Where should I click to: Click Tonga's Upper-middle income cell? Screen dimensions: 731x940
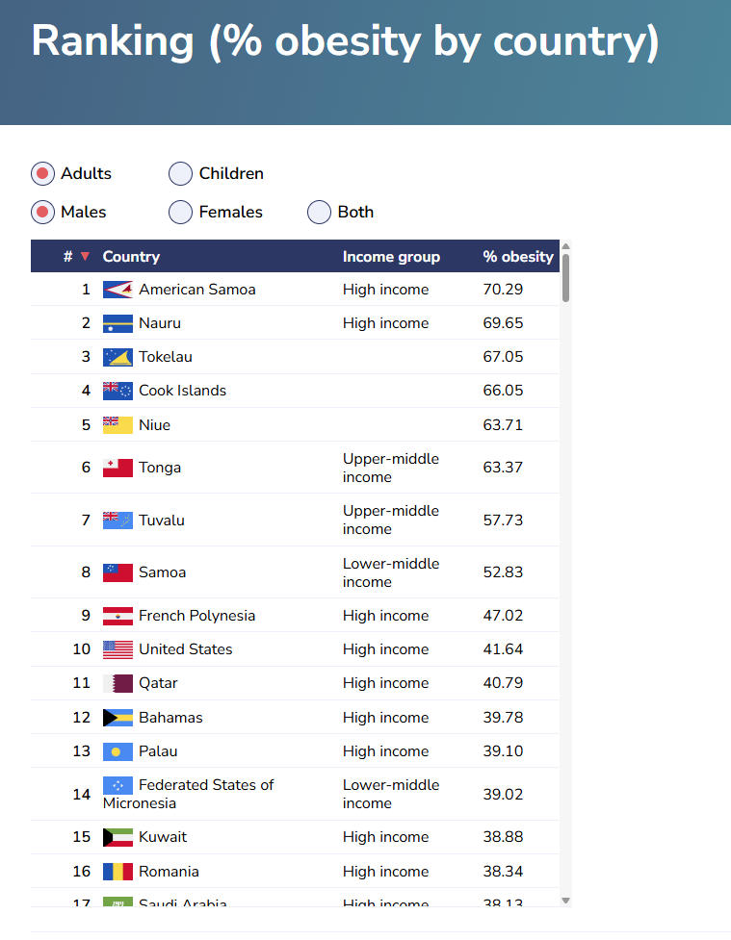click(x=391, y=468)
